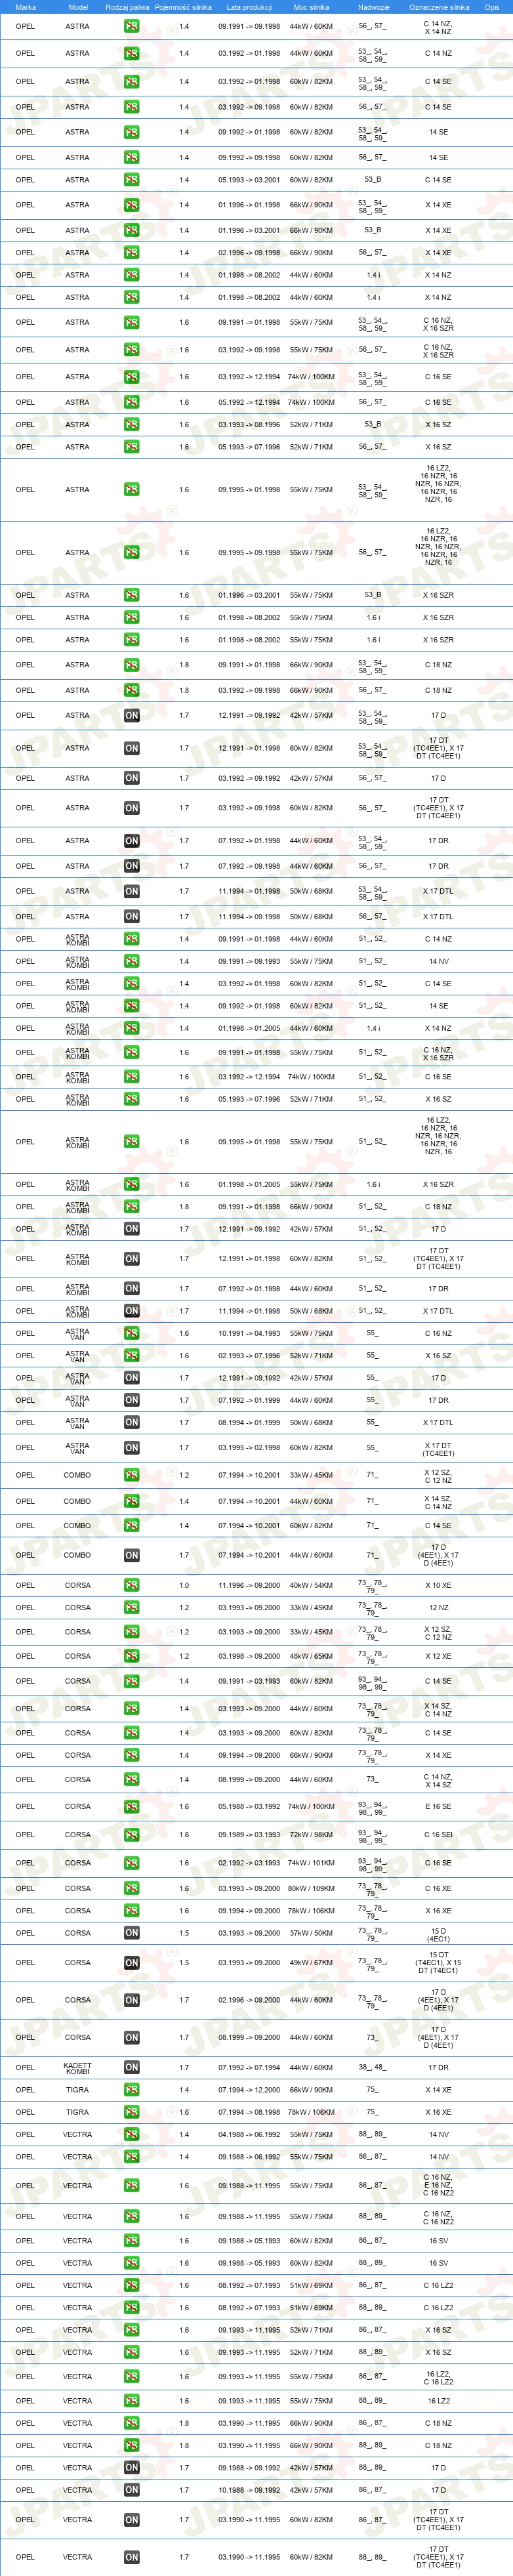
Task: Click petrol icon in Astra 05.1993 -> 03.2001 row
Action: coord(131,180)
